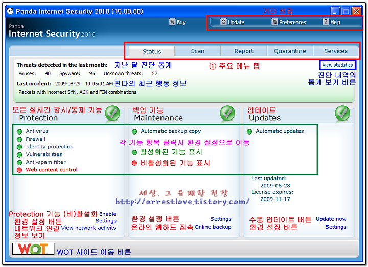This screenshot has width=368, height=267.
Task: Click the incident text about SYN, ACK and FIN
Action: [78, 92]
